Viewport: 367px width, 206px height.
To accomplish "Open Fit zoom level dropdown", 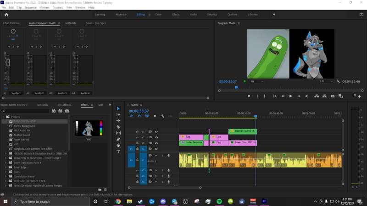I will 257,81.
